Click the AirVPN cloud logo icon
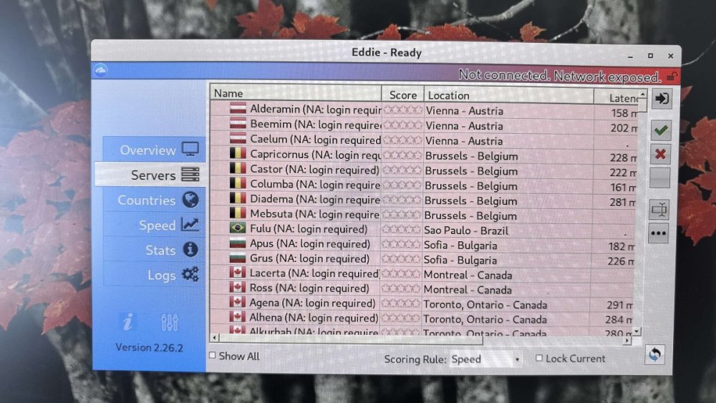This screenshot has width=716, height=403. click(101, 71)
